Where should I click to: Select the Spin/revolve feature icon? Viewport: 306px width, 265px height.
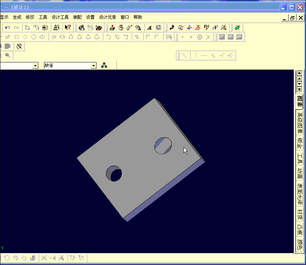[x=121, y=28]
